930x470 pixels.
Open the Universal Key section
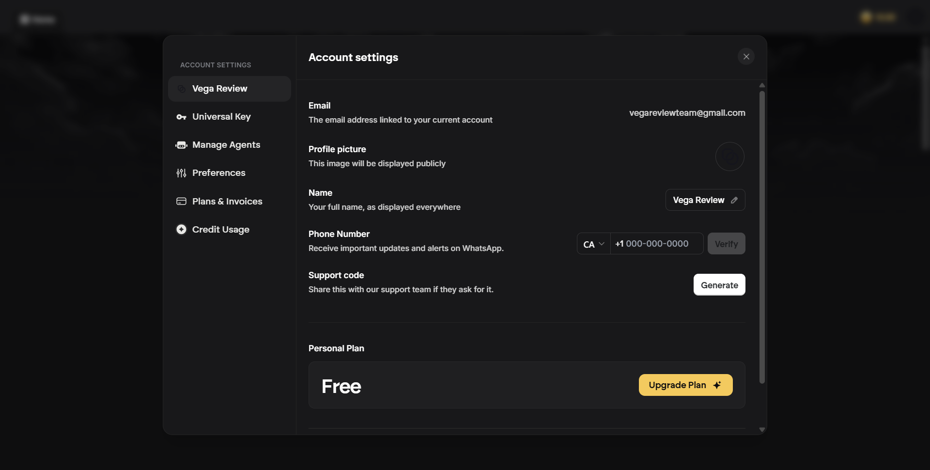229,117
